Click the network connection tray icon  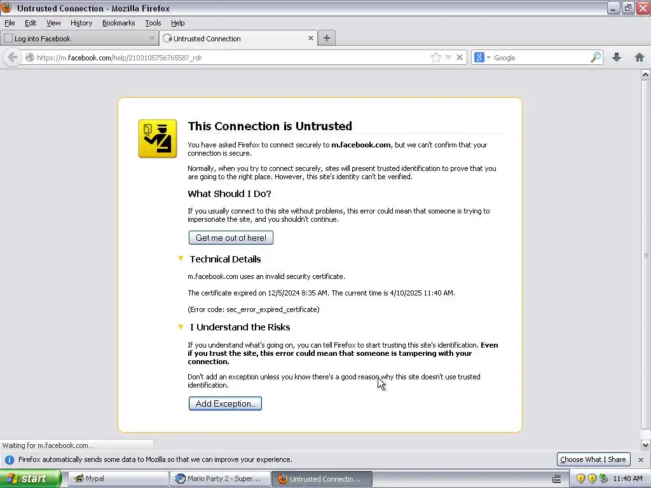pos(603,478)
